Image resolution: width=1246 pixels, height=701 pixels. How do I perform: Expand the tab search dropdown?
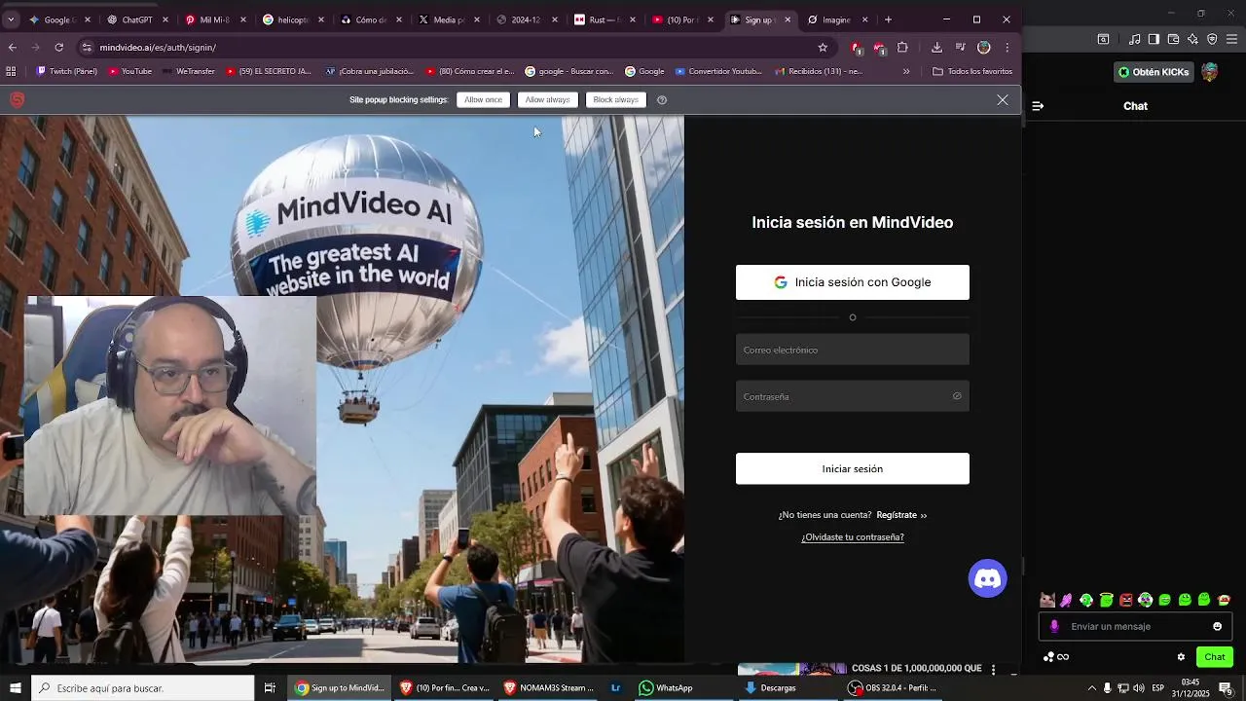11,19
